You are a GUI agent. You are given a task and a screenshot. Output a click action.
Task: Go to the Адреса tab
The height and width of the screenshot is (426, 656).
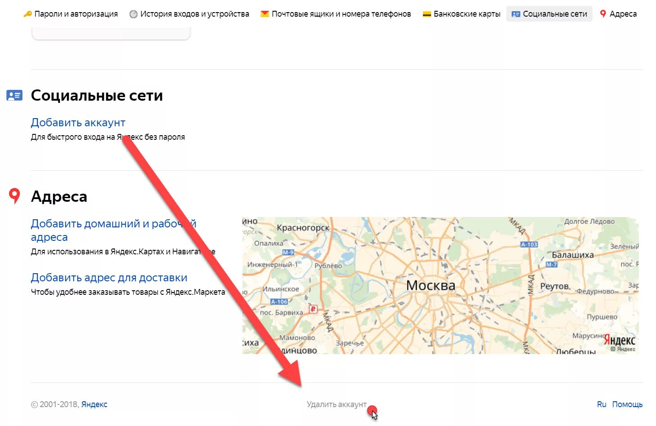point(619,14)
